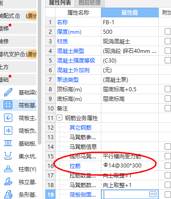Viewport: 171px width, 199px height.
Task: Select the 筏板负 raft negative rebar icon
Action: tap(8, 131)
